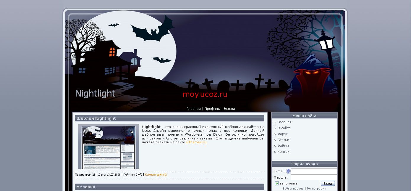Open «Форум» from the site menu
The height and width of the screenshot is (191, 411).
(x=283, y=134)
